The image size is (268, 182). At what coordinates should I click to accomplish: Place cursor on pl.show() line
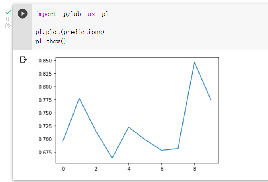coord(51,41)
